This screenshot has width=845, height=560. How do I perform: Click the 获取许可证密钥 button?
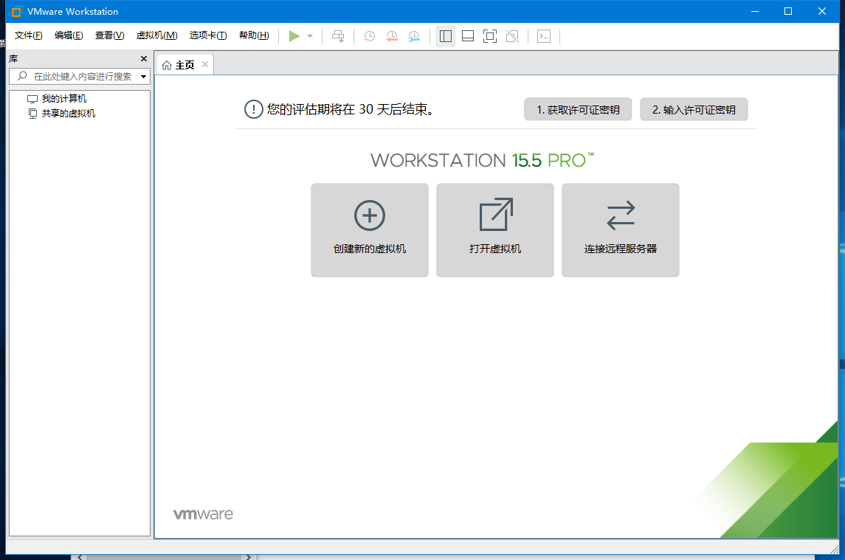tap(578, 109)
